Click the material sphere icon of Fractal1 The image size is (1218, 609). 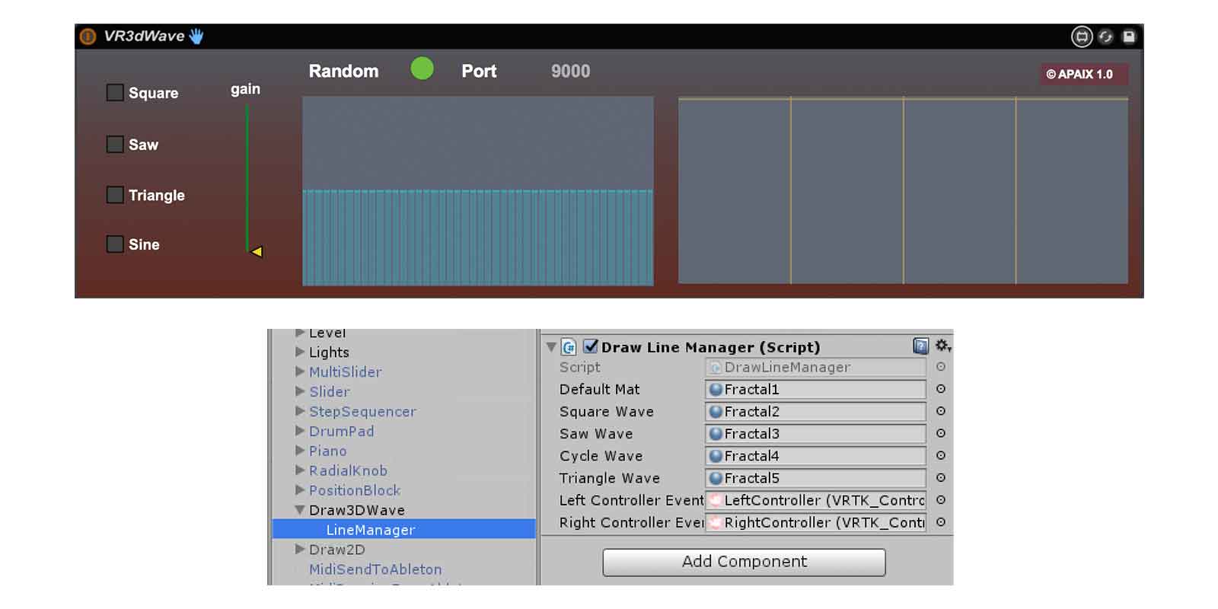[x=716, y=390]
